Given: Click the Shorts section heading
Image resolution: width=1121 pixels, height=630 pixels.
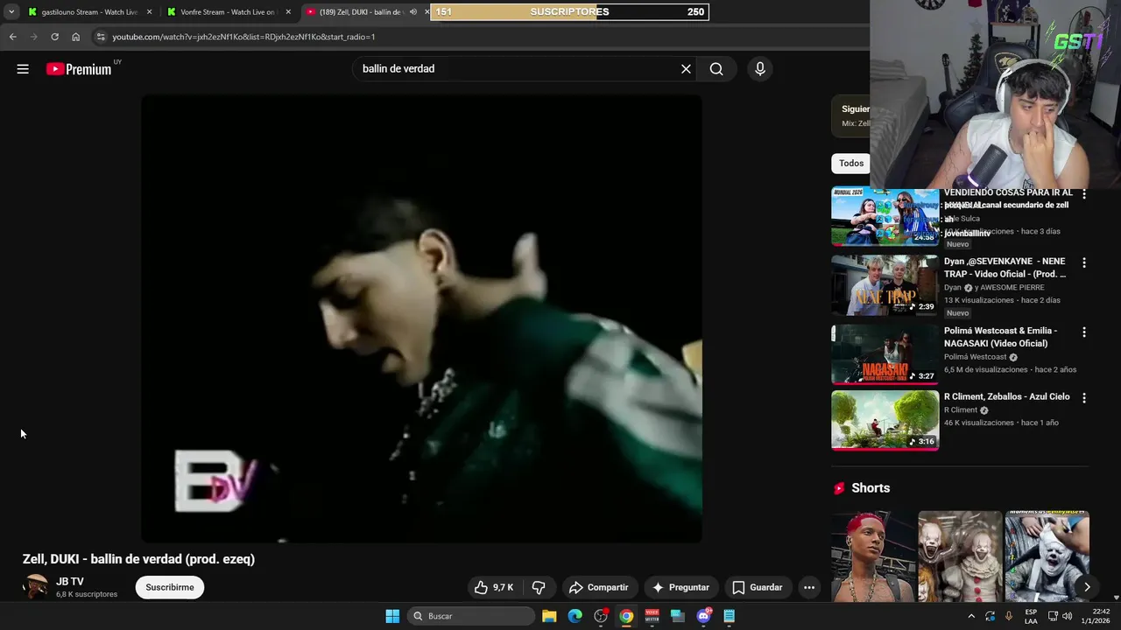Looking at the screenshot, I should [x=871, y=488].
